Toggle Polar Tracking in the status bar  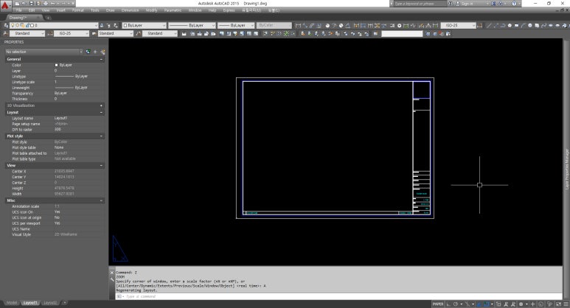point(456,304)
